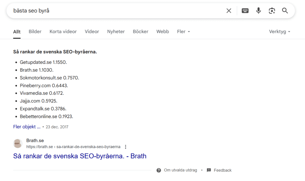The image size is (305, 181).
Task: Click list item 'Jajja.com 0.5925.'
Action: point(38,101)
